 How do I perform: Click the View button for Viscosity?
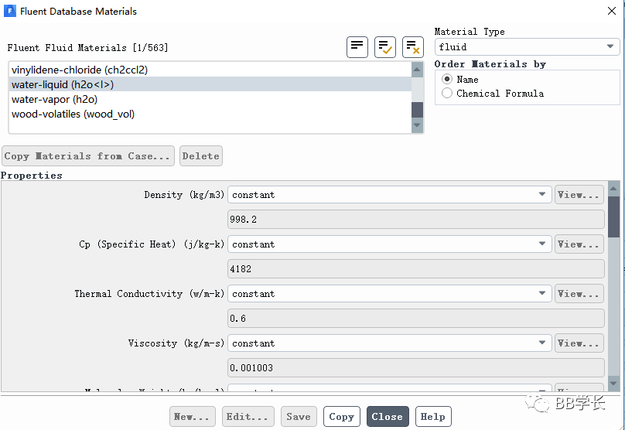[579, 343]
